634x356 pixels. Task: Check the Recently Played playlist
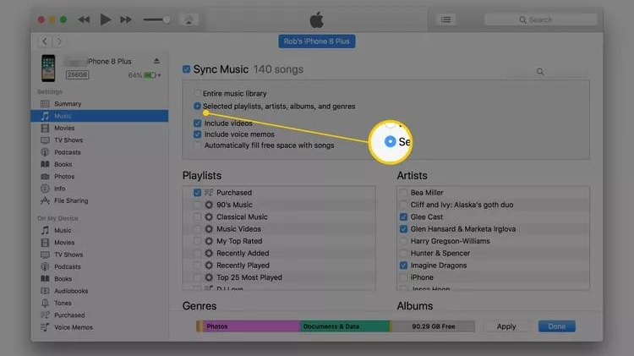[x=197, y=266]
